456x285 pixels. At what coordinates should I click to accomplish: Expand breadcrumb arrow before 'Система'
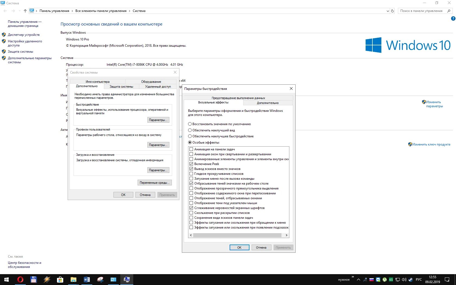click(x=129, y=11)
